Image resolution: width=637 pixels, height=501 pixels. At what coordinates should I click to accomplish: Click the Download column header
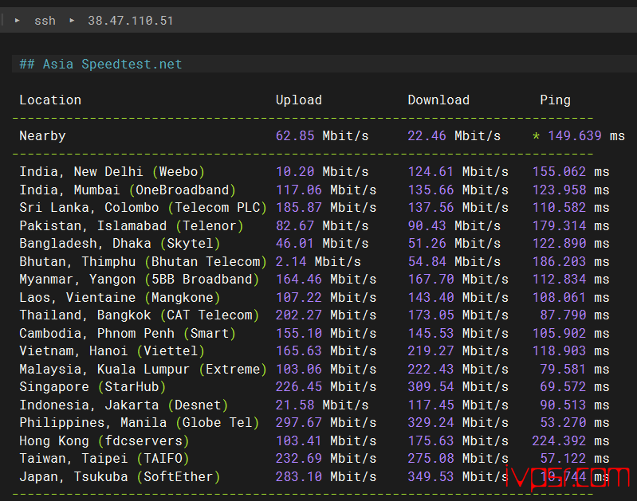click(438, 100)
